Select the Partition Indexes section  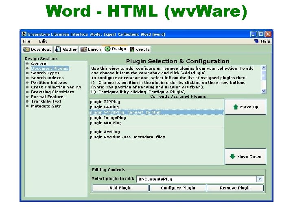(49, 82)
